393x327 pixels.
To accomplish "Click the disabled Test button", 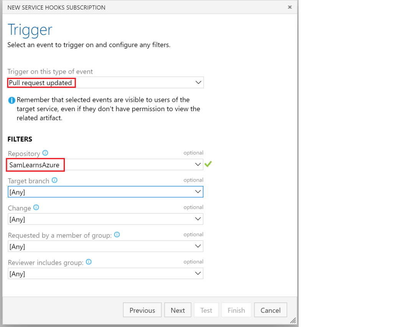I will click(x=206, y=310).
